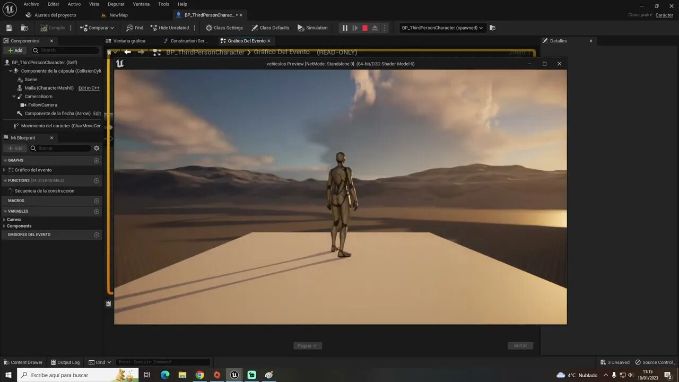Open Compile options three-dot menu
This screenshot has width=679, height=382.
pyautogui.click(x=71, y=28)
